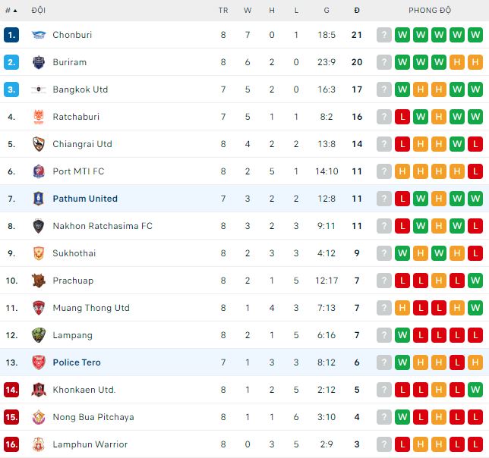Click the blue rank 1 position badge
Viewport: 489px width, 458px height.
(x=11, y=35)
